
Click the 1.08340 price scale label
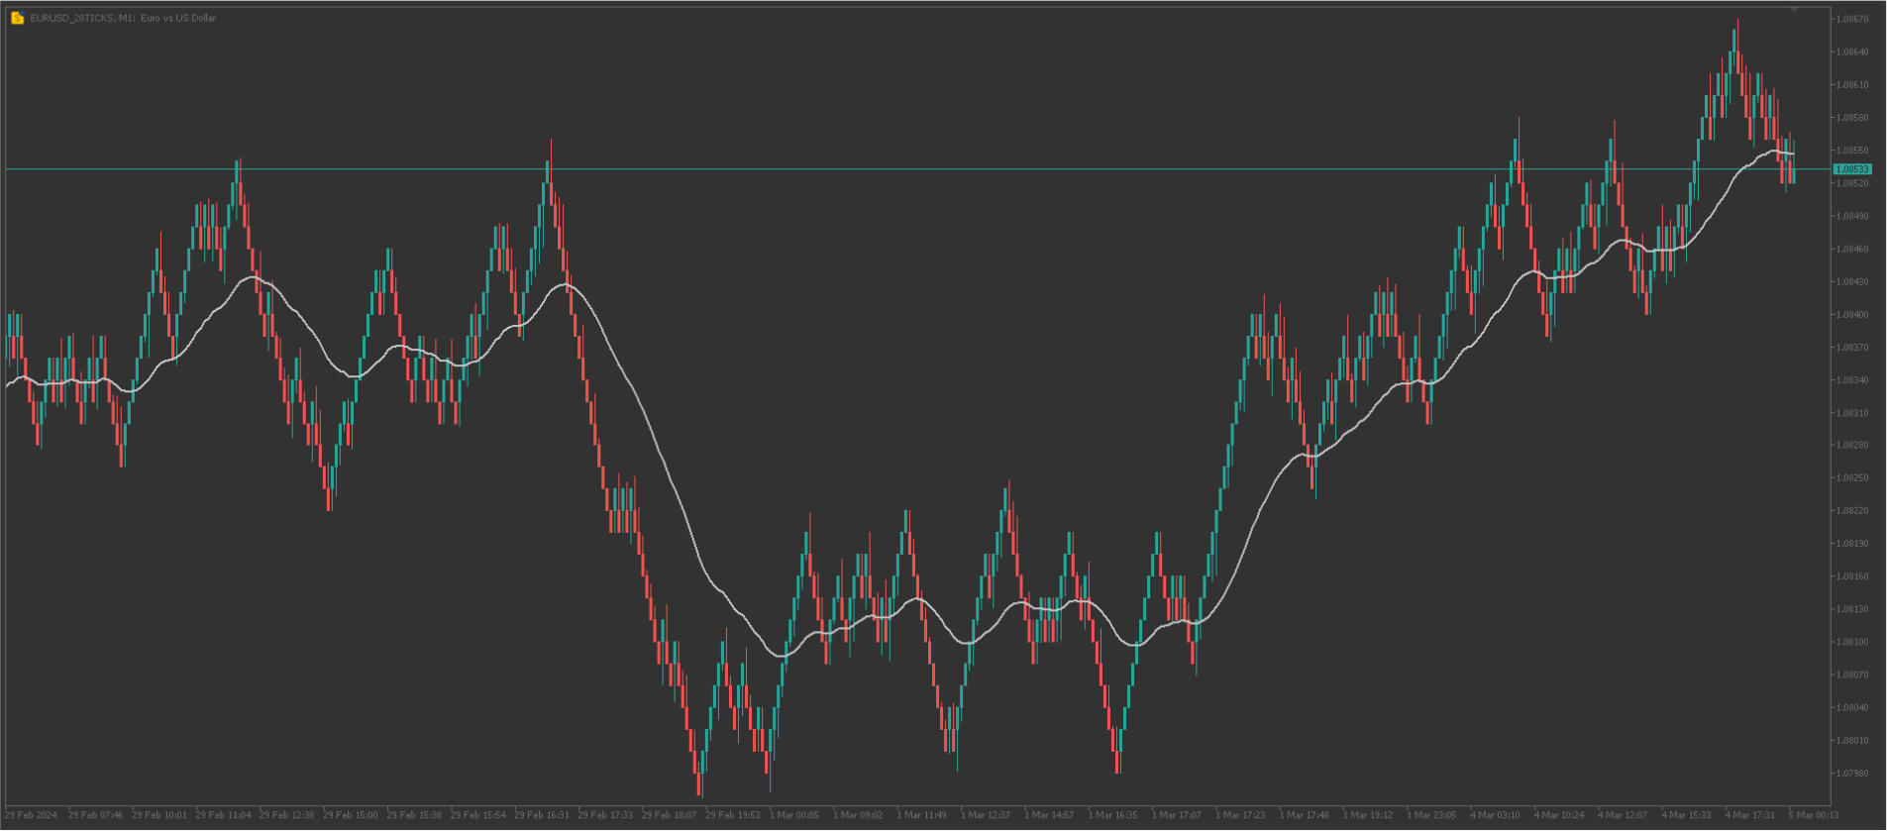(1852, 380)
